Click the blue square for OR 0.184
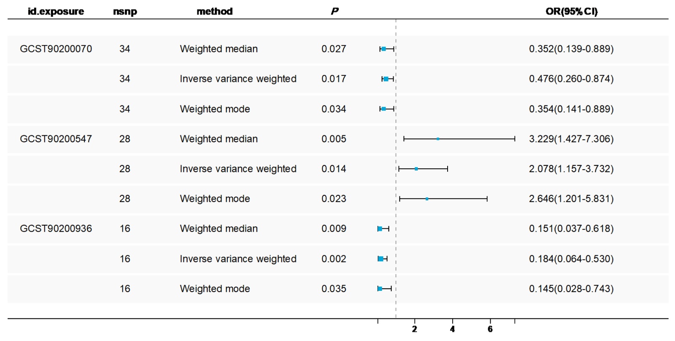Image resolution: width=675 pixels, height=341 pixels. pyautogui.click(x=381, y=259)
